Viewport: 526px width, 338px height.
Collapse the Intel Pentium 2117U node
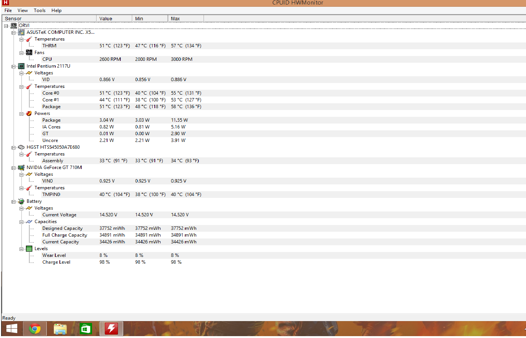(x=14, y=66)
